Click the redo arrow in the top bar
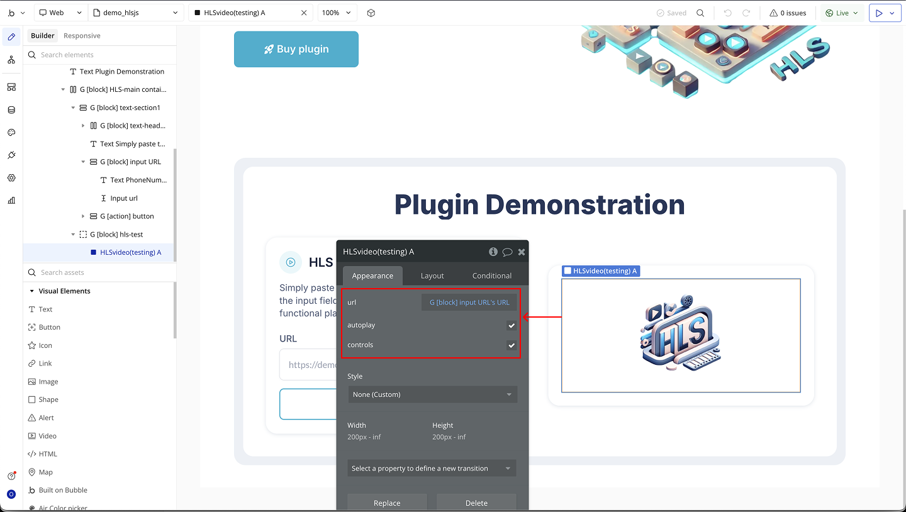Screen dimensions: 906x512 746,13
